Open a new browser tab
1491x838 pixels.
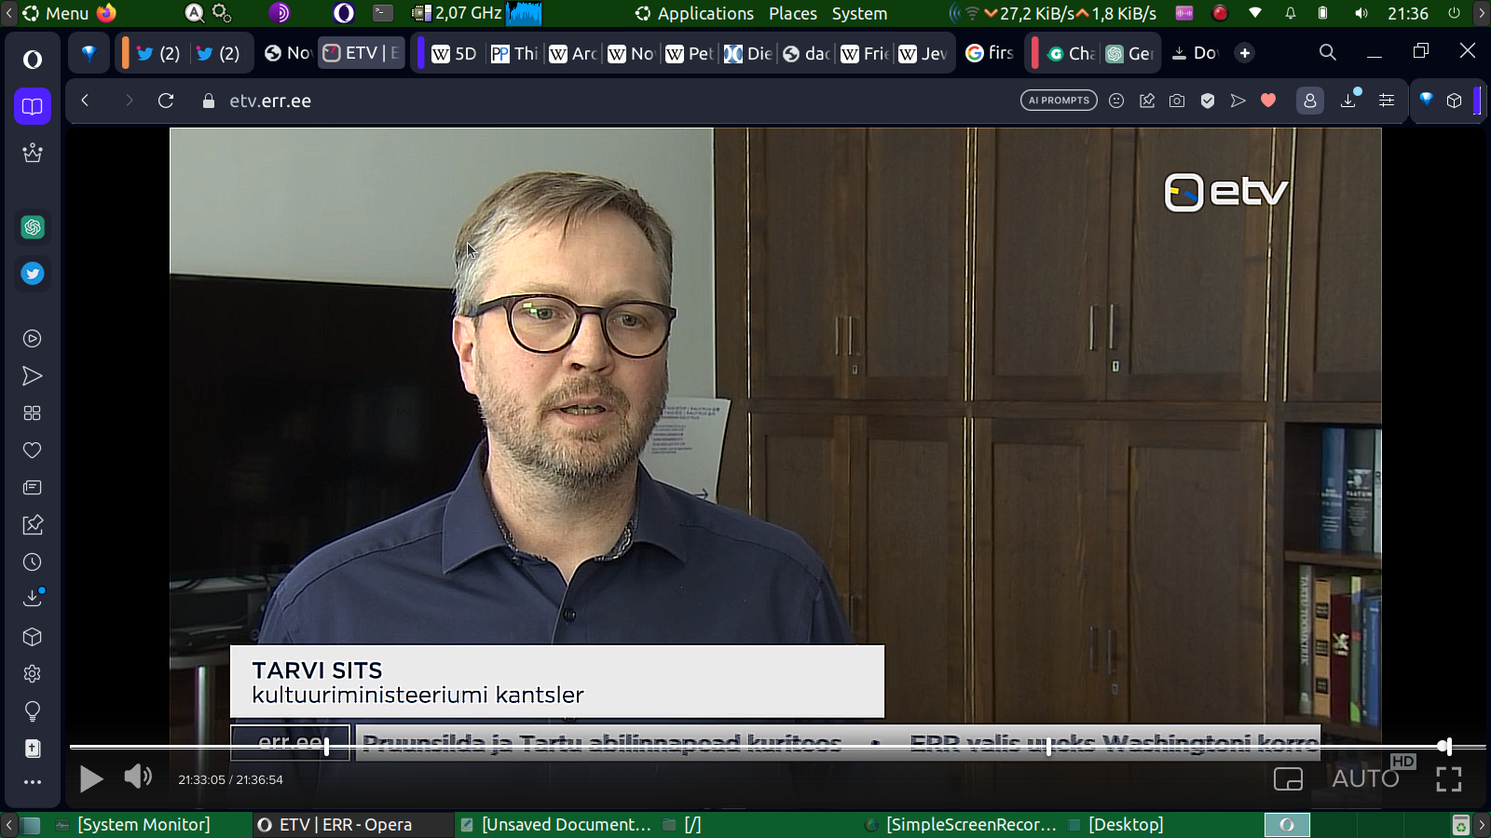click(1245, 53)
